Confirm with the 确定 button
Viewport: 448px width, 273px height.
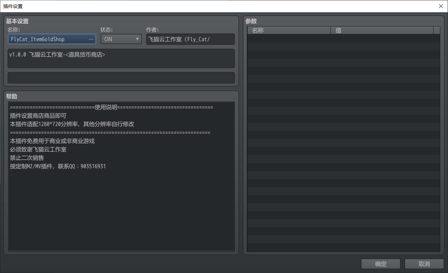pos(381,264)
